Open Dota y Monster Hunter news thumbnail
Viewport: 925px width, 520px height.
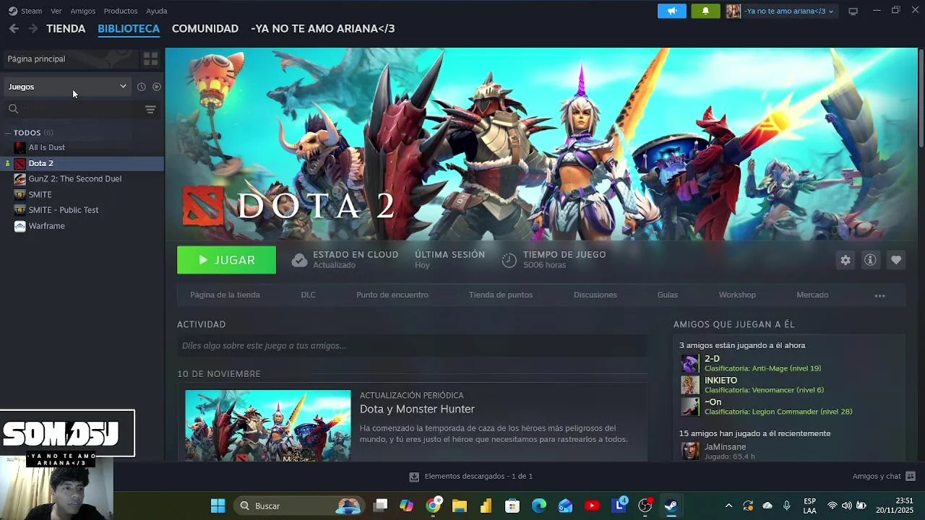(267, 425)
